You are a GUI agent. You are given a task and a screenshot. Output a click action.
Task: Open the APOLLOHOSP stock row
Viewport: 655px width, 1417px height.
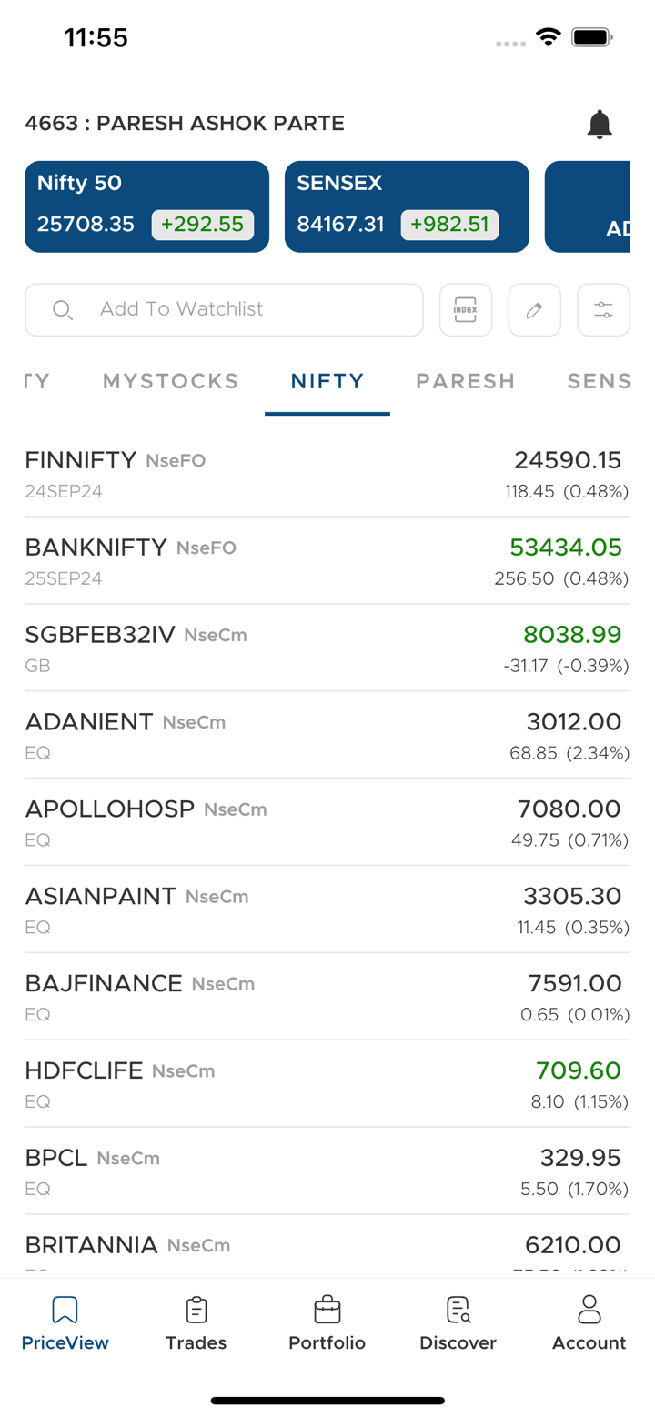click(327, 822)
